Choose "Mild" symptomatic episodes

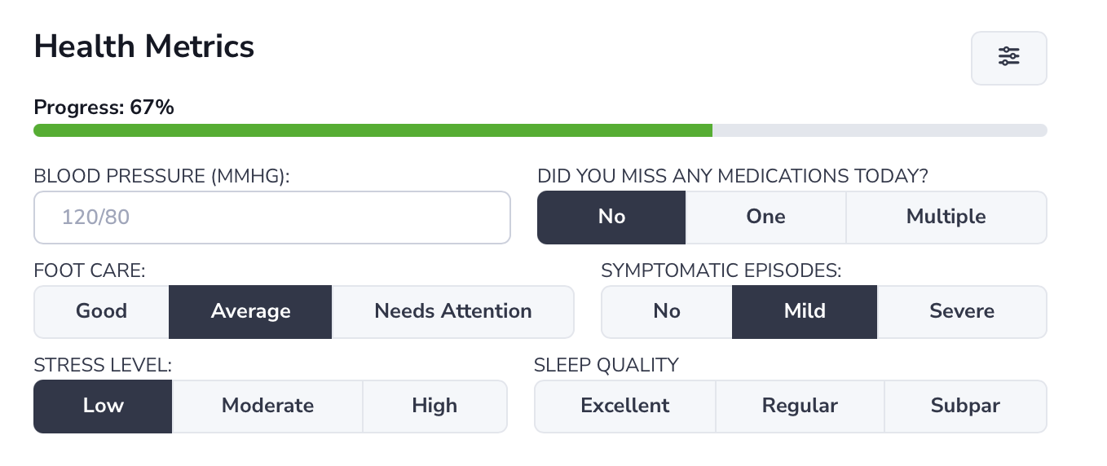(805, 312)
